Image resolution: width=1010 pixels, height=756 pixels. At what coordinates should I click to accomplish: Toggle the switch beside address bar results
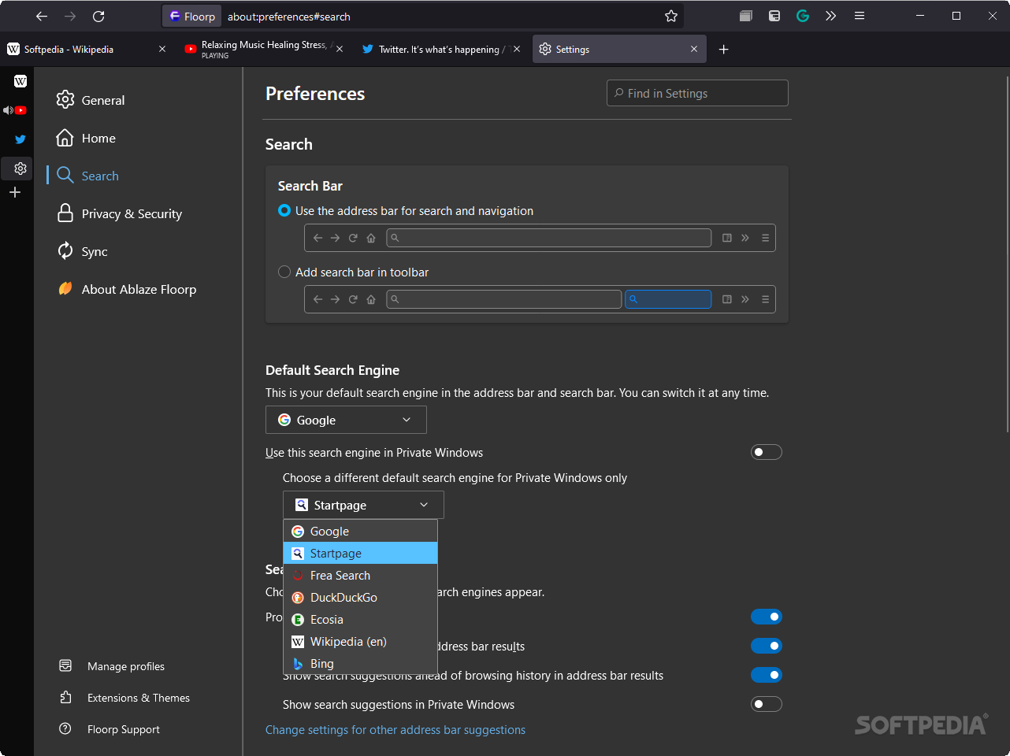point(766,646)
